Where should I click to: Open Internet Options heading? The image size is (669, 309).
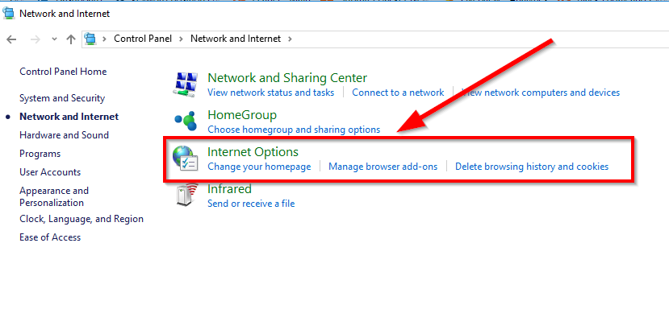(253, 152)
